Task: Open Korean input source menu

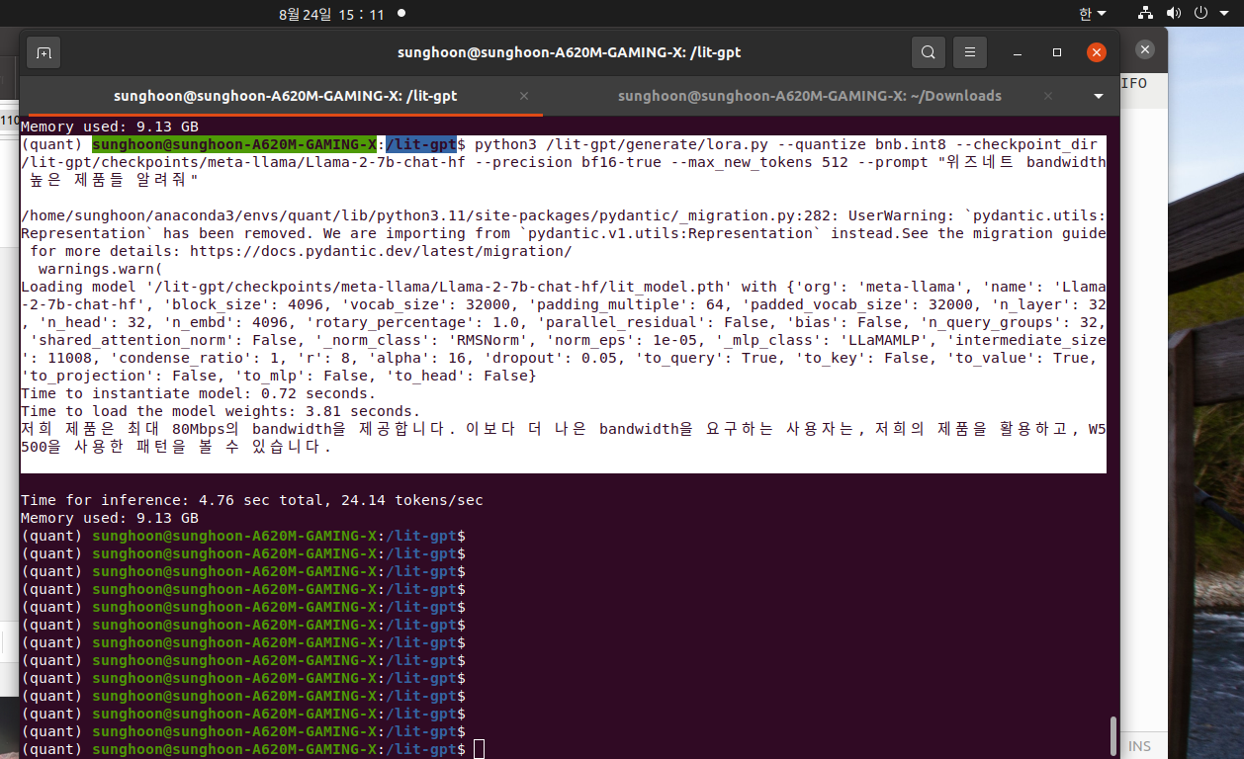Action: 1092,14
